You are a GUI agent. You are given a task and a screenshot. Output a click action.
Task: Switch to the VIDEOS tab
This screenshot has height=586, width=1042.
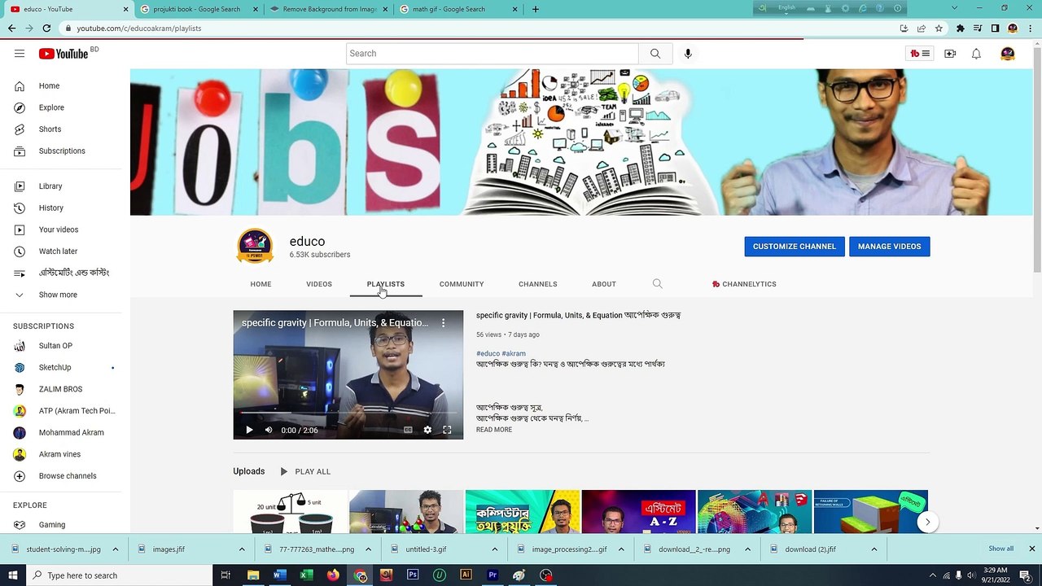click(x=319, y=284)
